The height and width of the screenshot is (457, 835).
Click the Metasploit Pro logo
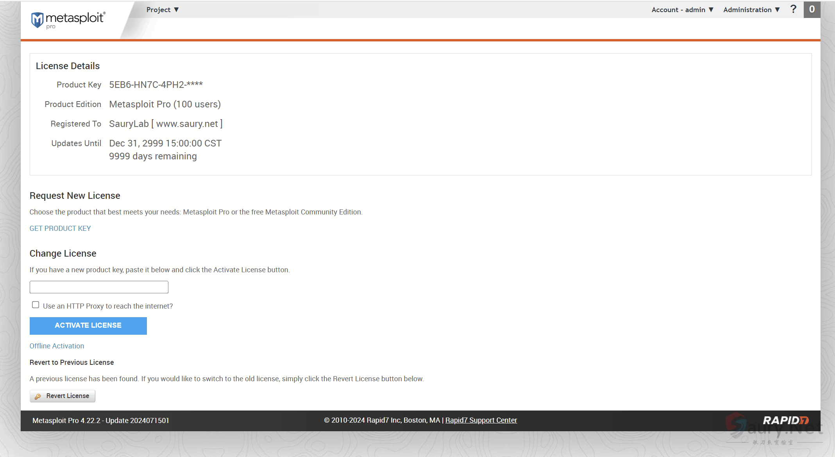click(68, 20)
